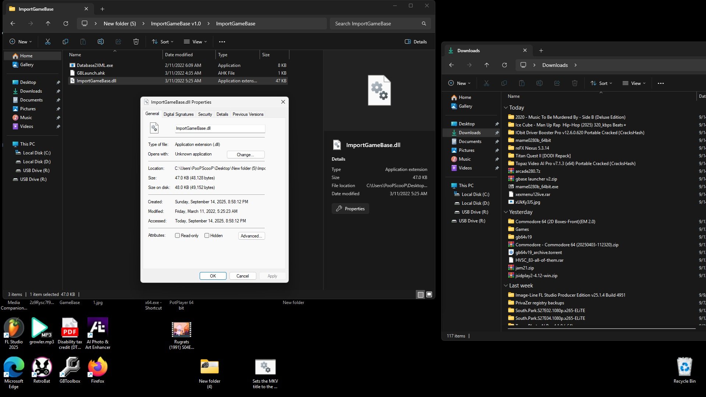The image size is (706, 397).
Task: Open new tab in Downloads window
Action: 541,51
